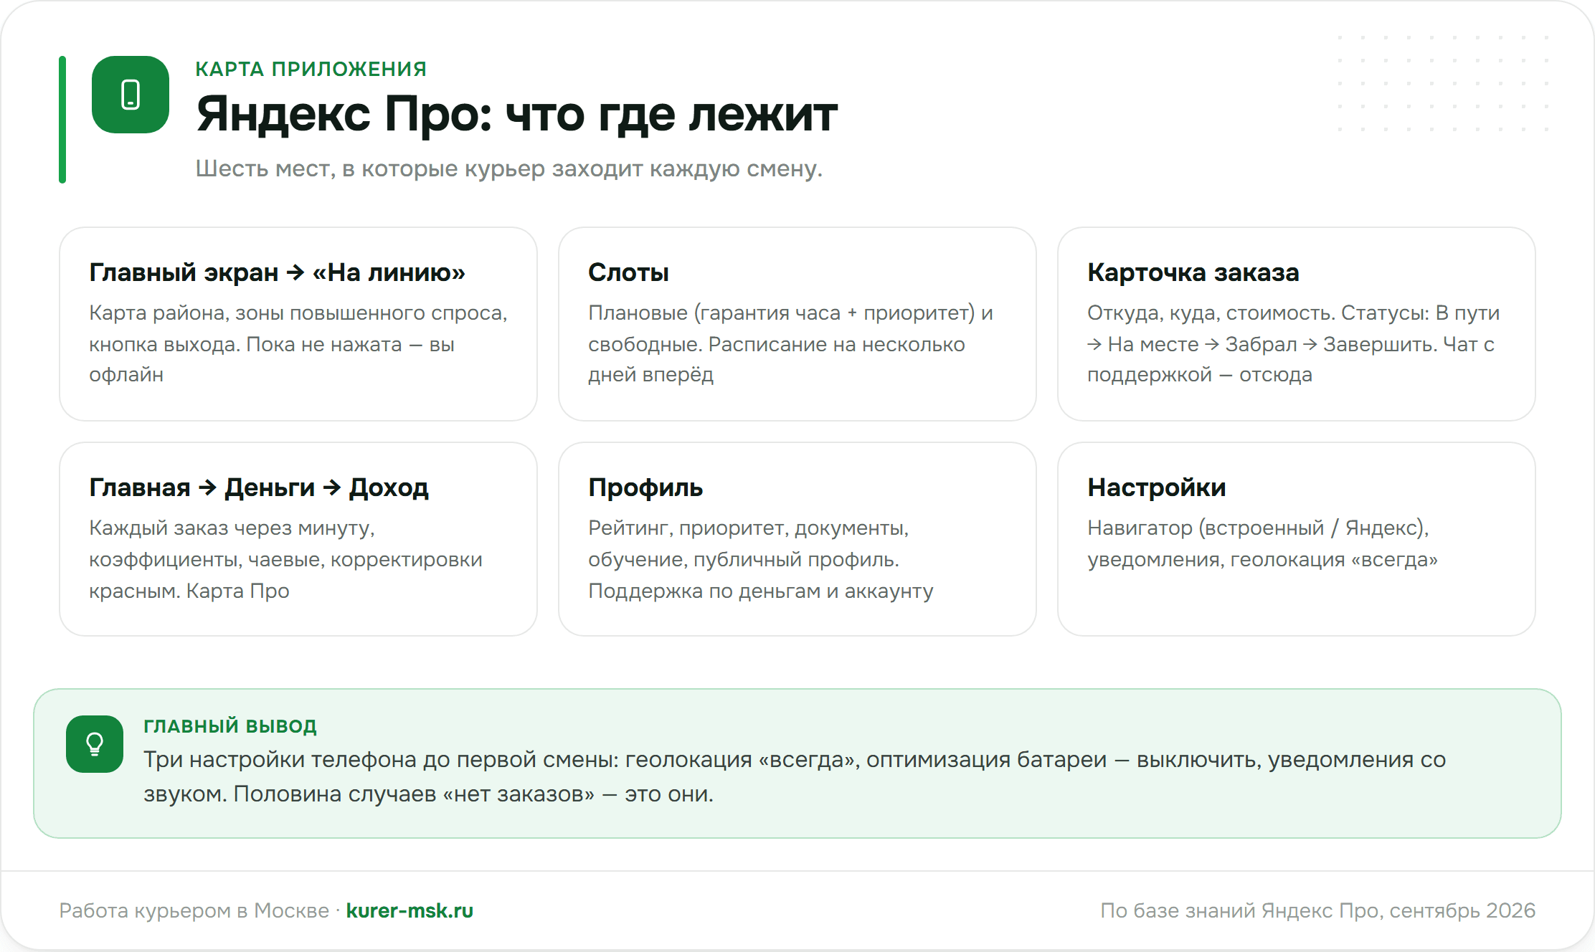Click the heading «Яндекс Про: что где лежит»
The width and height of the screenshot is (1595, 952).
tap(516, 115)
